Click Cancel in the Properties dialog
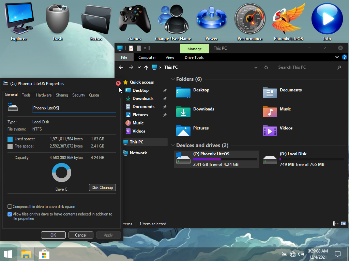The height and width of the screenshot is (261, 349). pos(80,235)
